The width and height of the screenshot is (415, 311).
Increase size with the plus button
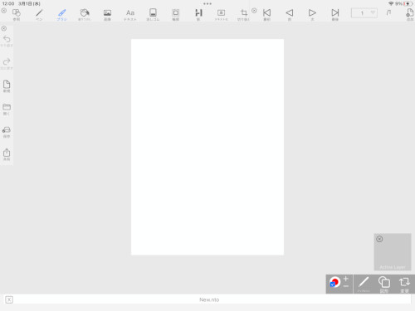coord(346,279)
